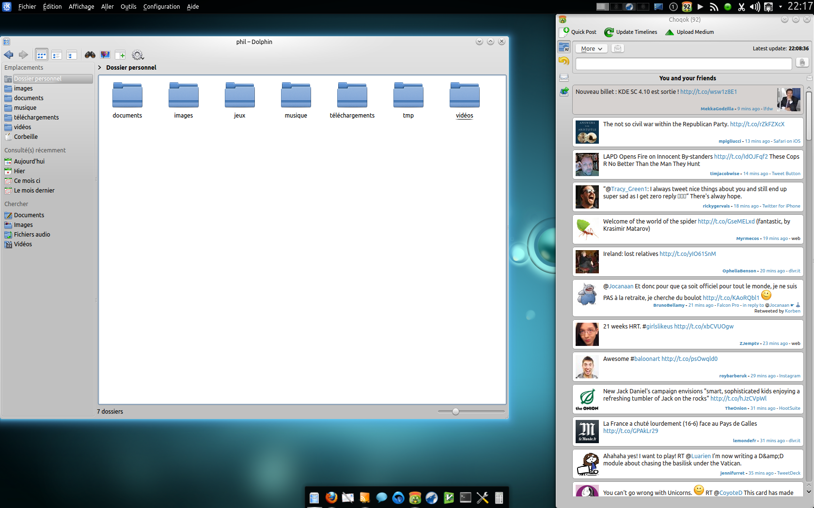Open Klipper scissors clipboard tray icon
The width and height of the screenshot is (814, 508).
[x=741, y=6]
